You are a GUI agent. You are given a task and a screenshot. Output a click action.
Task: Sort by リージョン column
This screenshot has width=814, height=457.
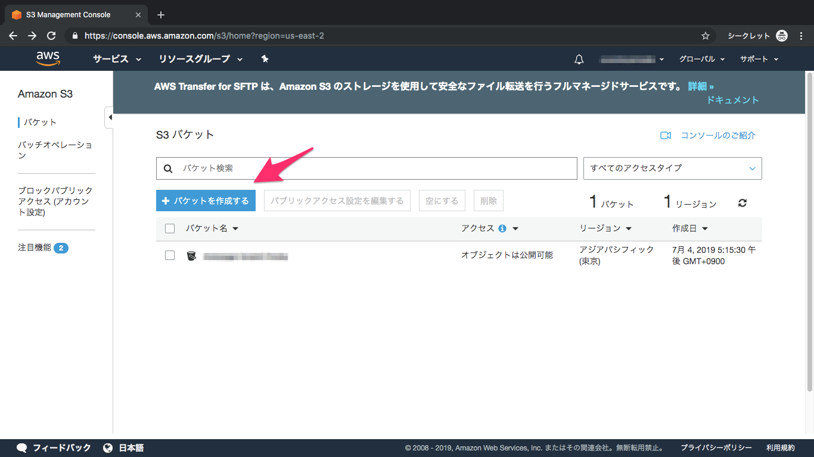pyautogui.click(x=605, y=228)
